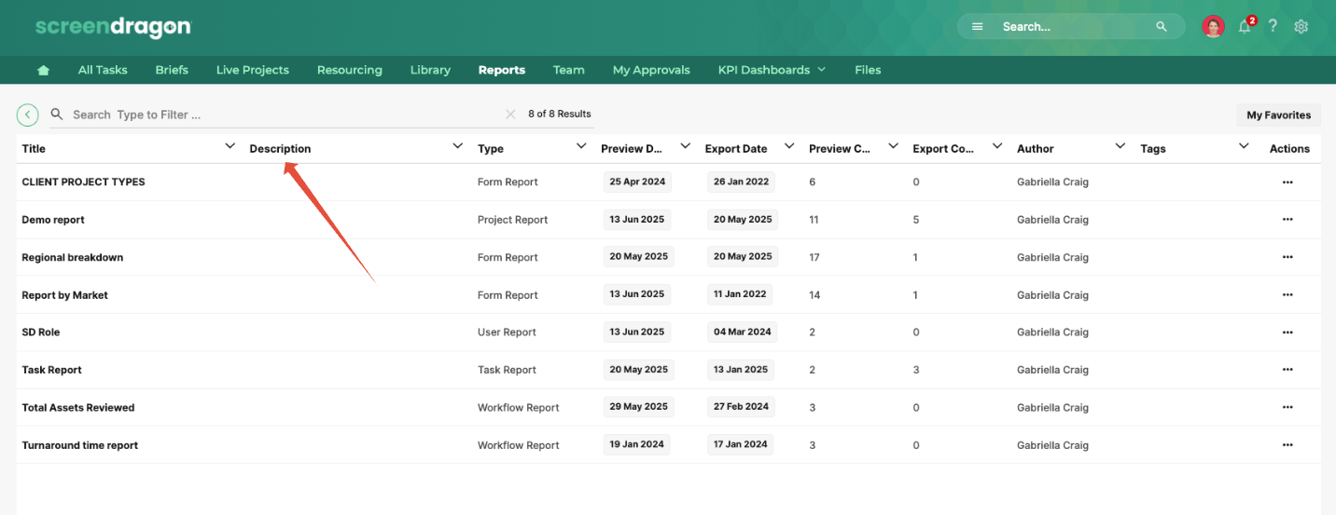Go to My Approvals tab
The width and height of the screenshot is (1336, 515).
651,70
